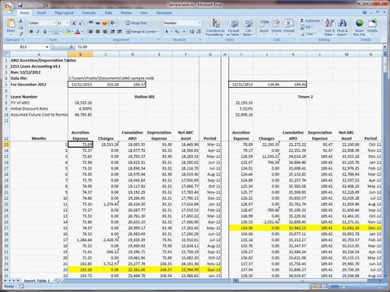390x292 pixels.
Task: Apply middle vertical alignment
Action: [97, 23]
